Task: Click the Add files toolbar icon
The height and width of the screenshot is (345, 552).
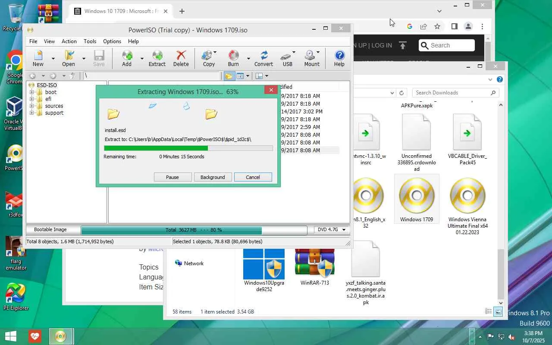Action: coord(127,58)
